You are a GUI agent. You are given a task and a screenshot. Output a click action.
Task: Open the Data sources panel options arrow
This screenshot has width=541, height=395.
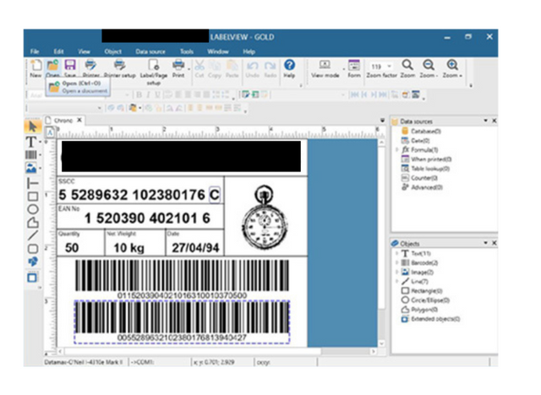click(485, 121)
